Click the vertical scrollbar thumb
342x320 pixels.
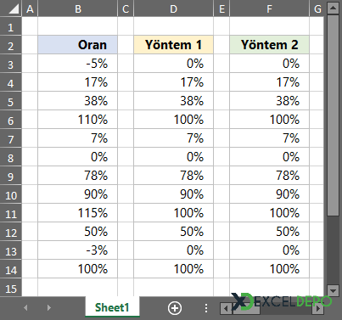(333, 115)
